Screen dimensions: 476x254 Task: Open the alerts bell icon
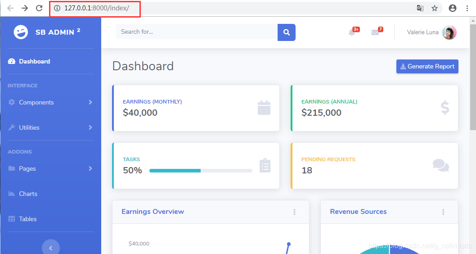352,32
